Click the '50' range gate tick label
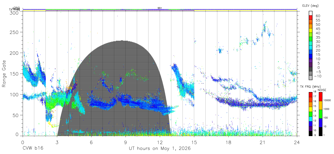This screenshot has height=154, width=334. [16, 115]
